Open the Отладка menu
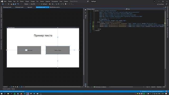169x95 pixels. [32, 1]
